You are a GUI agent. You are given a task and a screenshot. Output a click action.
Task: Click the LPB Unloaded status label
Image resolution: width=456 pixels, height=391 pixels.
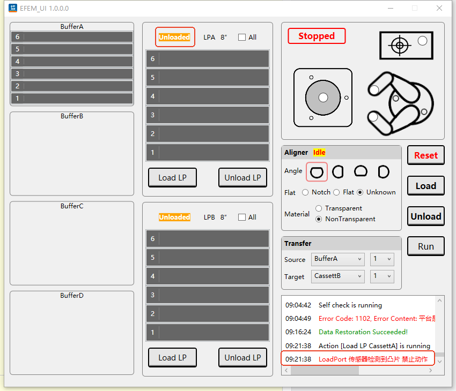[x=174, y=217]
